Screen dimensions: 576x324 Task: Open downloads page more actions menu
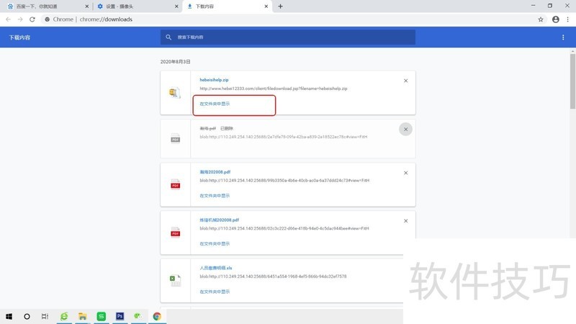563,37
